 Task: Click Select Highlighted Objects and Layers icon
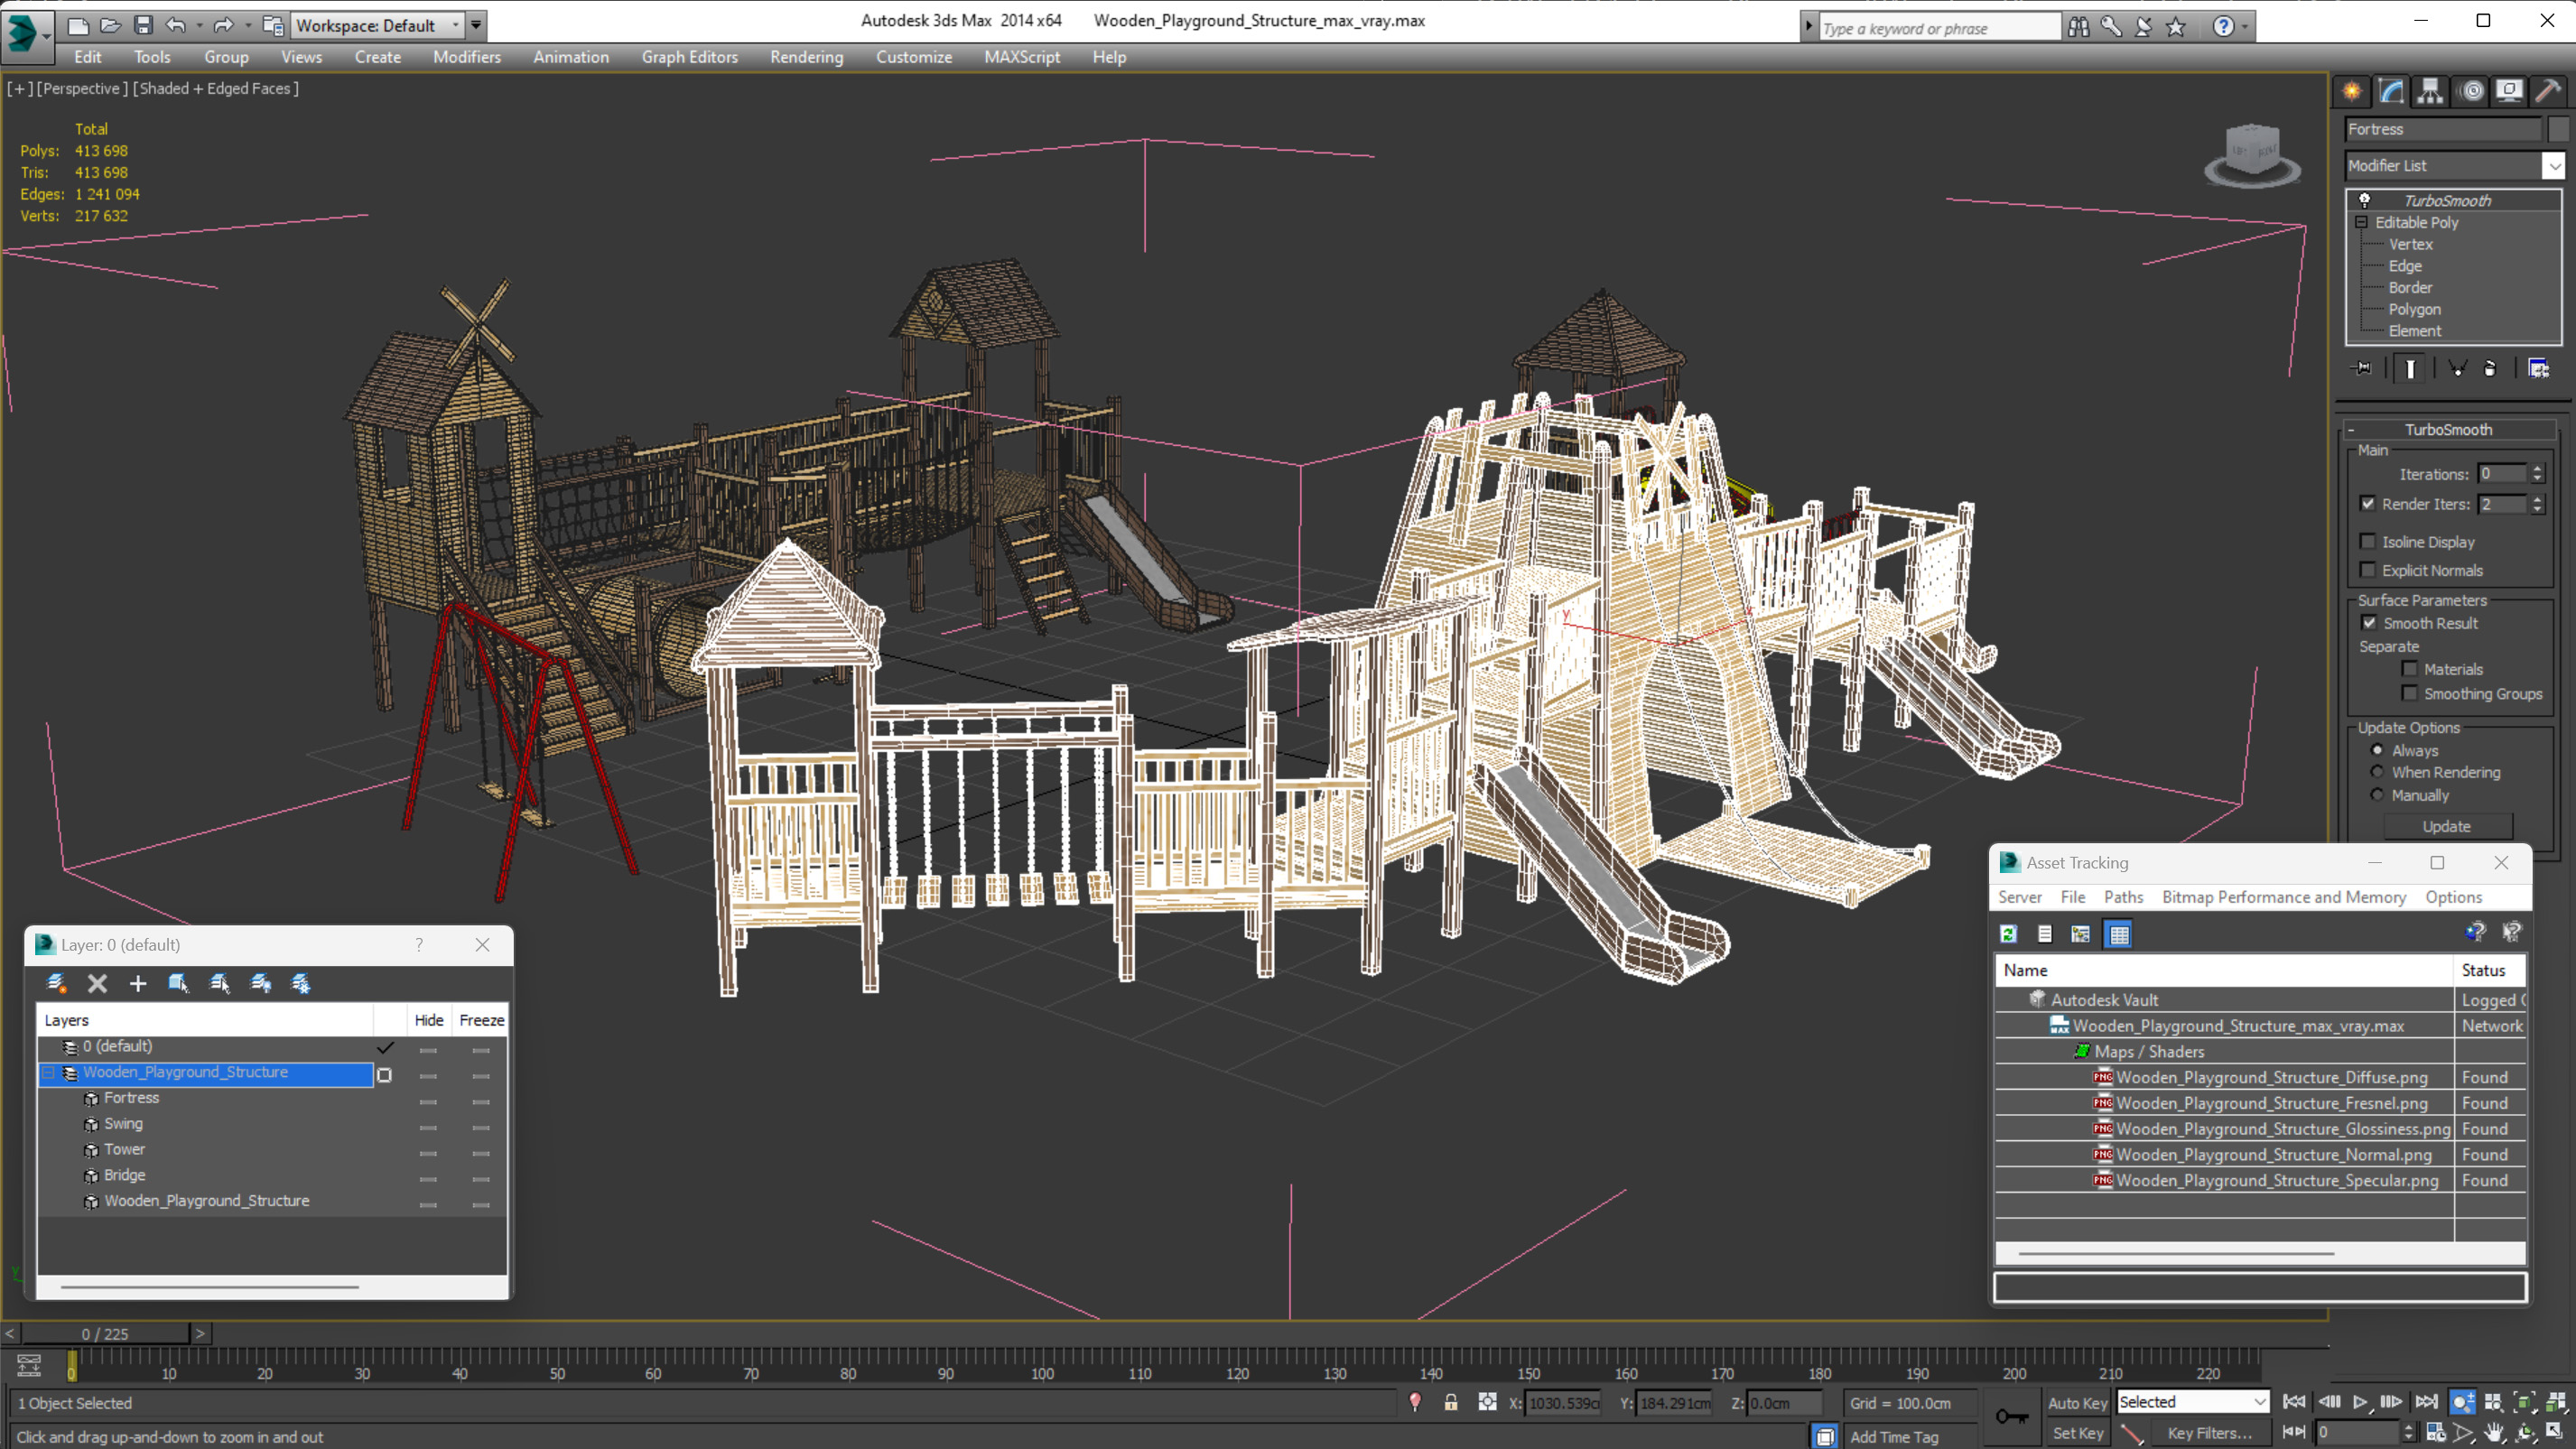pos(179,983)
